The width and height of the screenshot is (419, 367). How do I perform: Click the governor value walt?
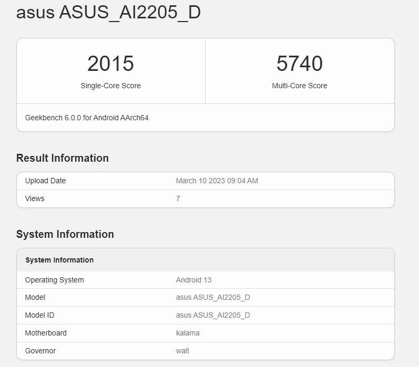(182, 351)
